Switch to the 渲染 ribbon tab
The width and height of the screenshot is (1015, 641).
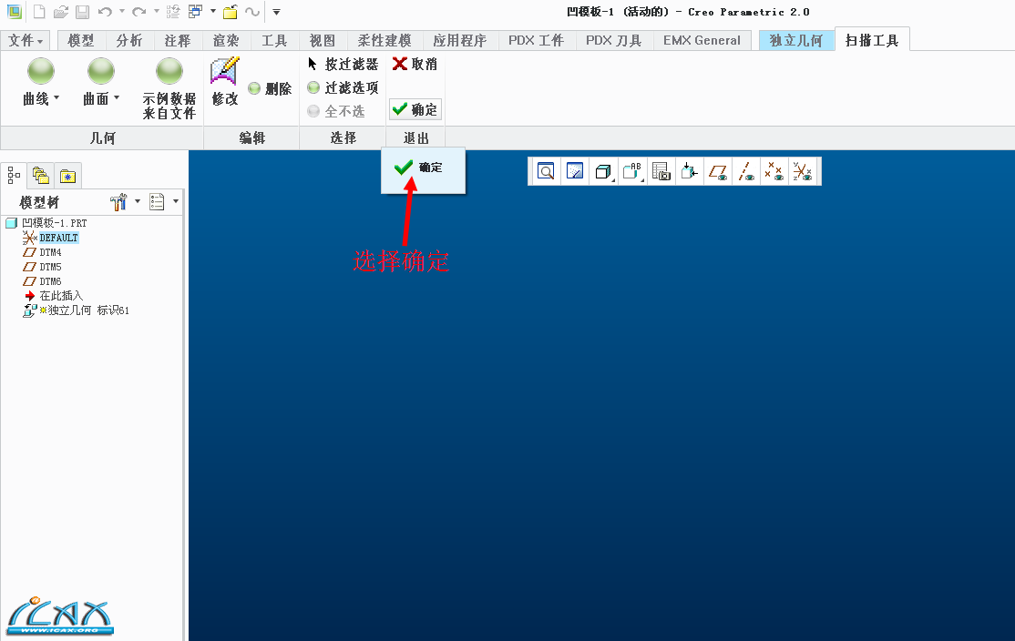point(227,41)
